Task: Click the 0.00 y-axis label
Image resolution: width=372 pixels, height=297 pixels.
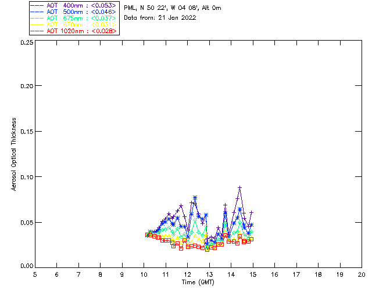Action: [x=27, y=266]
